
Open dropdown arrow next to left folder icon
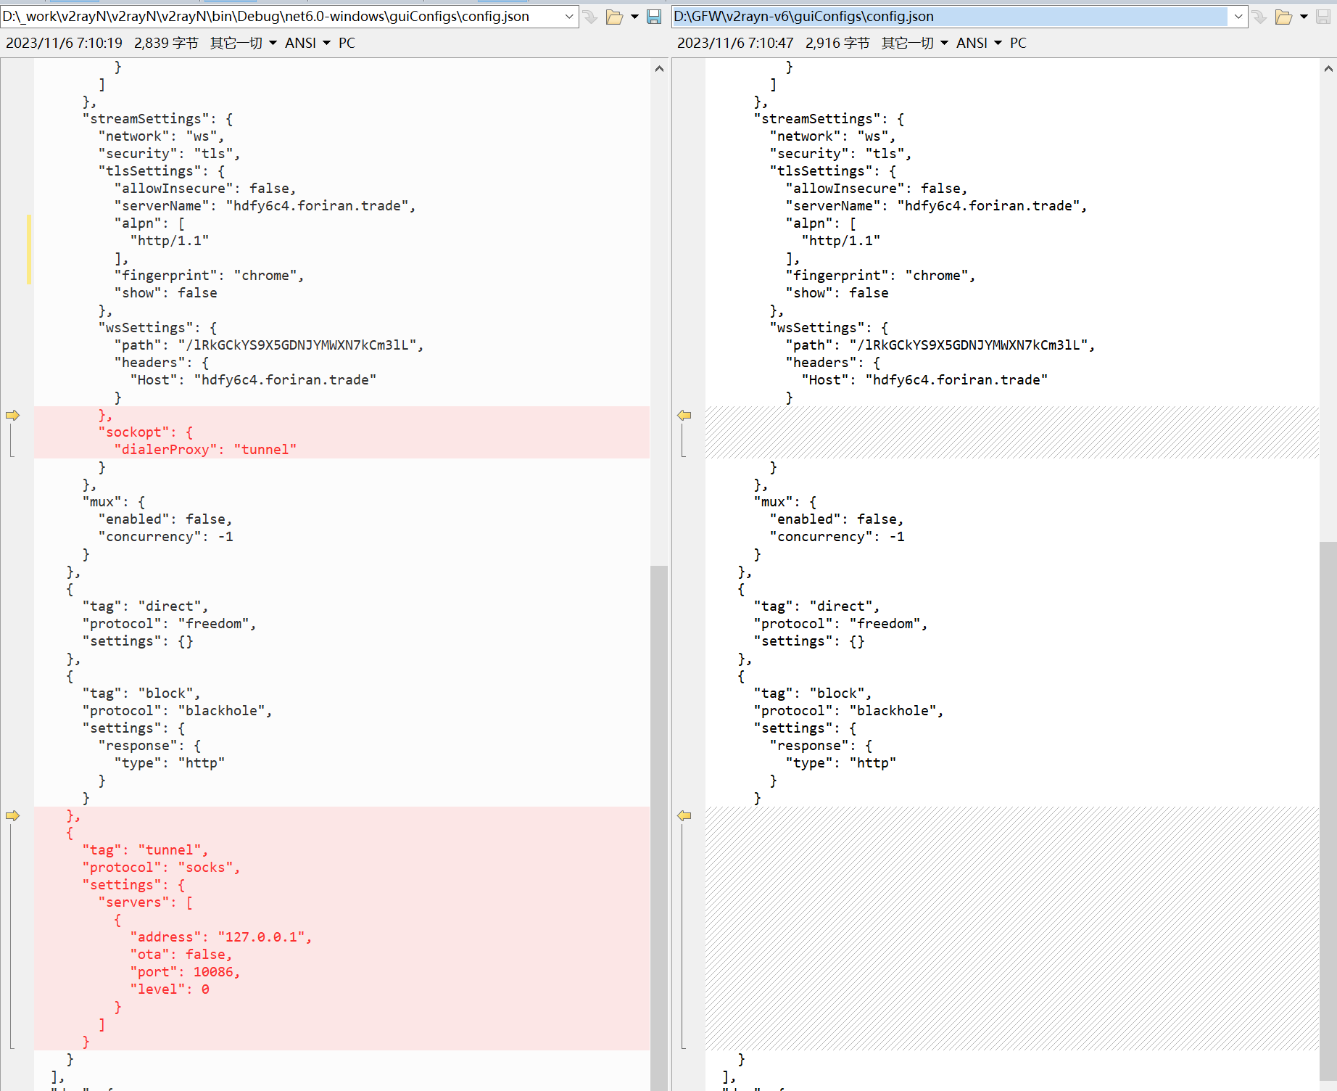point(634,17)
